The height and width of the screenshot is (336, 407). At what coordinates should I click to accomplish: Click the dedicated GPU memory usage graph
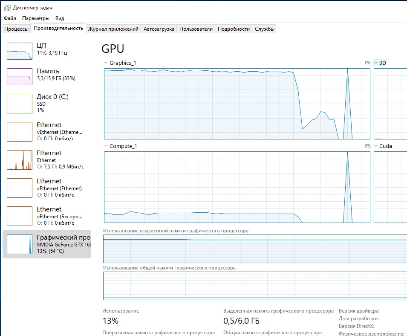coord(255,249)
